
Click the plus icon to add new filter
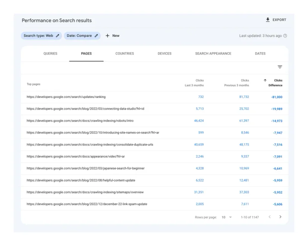pyautogui.click(x=108, y=36)
